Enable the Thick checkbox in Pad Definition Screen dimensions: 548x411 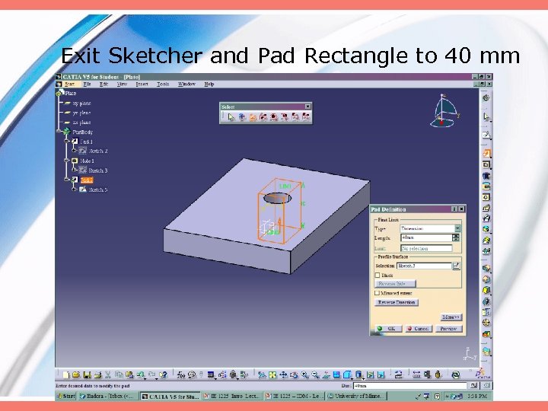378,275
